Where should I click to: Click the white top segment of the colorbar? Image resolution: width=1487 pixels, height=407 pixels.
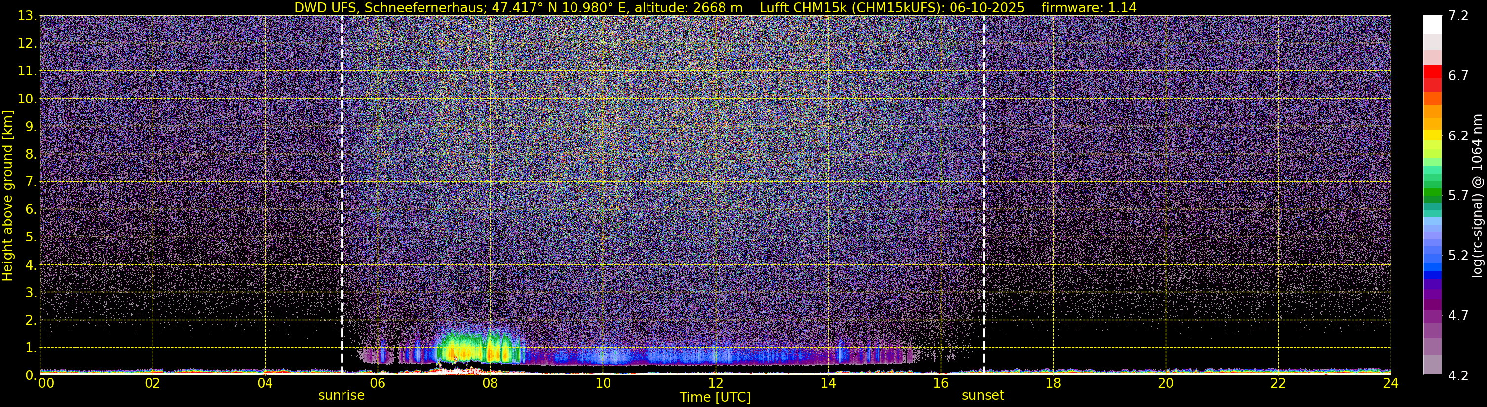pos(1432,25)
